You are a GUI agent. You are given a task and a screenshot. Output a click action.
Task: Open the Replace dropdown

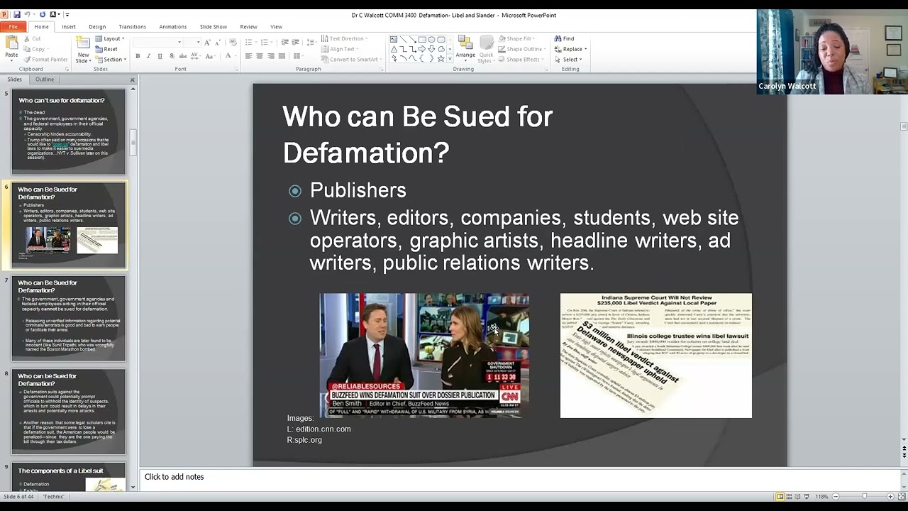[x=570, y=49]
